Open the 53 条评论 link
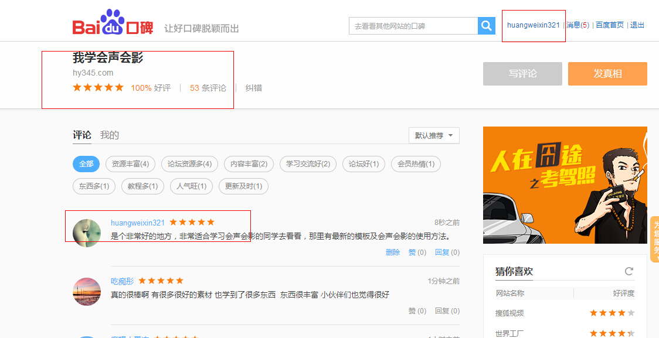 click(208, 88)
